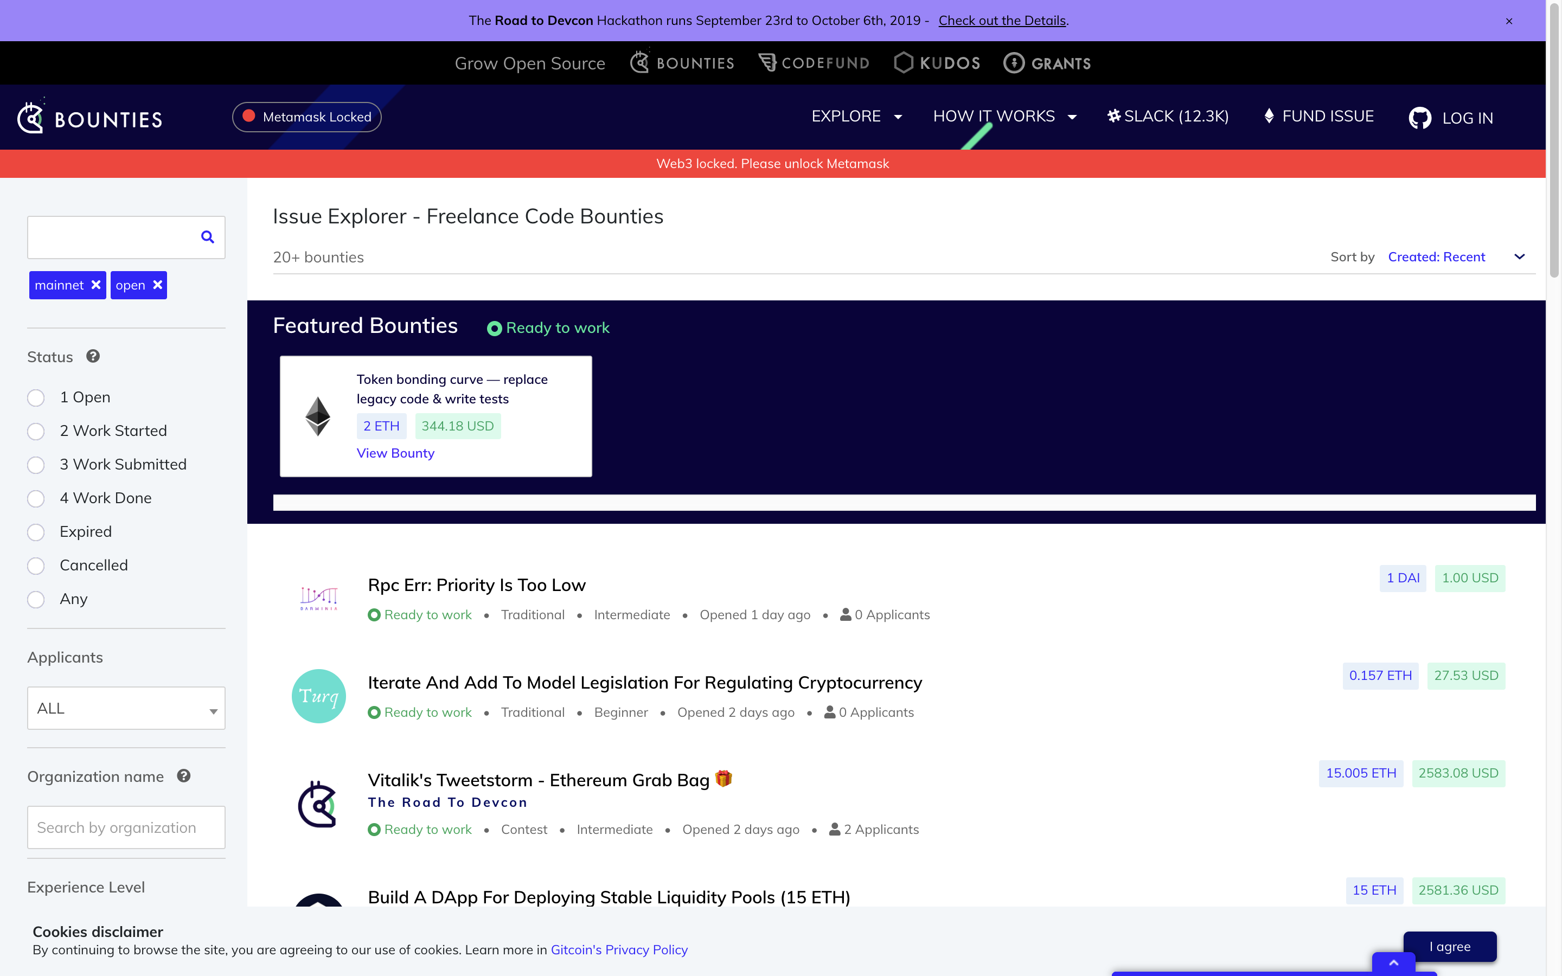Open the Sort by Created: Recent dropdown
The width and height of the screenshot is (1562, 976).
1456,257
